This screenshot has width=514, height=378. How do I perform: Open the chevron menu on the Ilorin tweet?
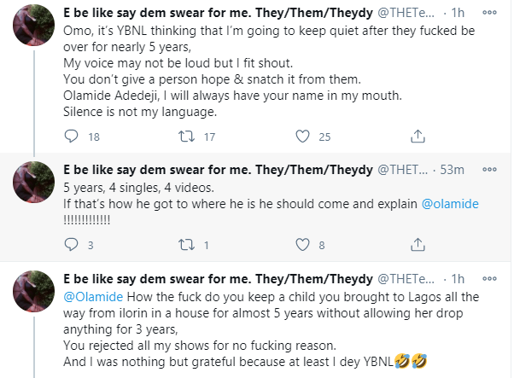coord(495,278)
